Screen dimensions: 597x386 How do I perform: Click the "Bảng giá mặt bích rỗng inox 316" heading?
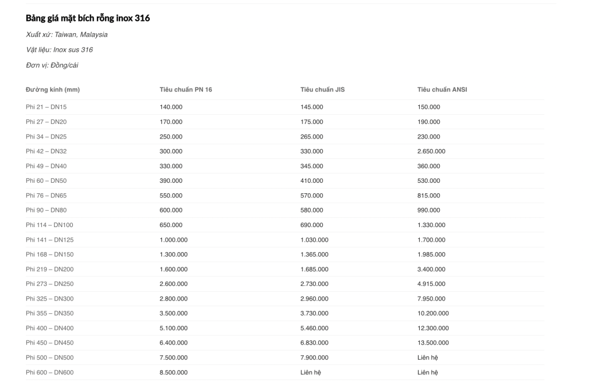click(87, 18)
